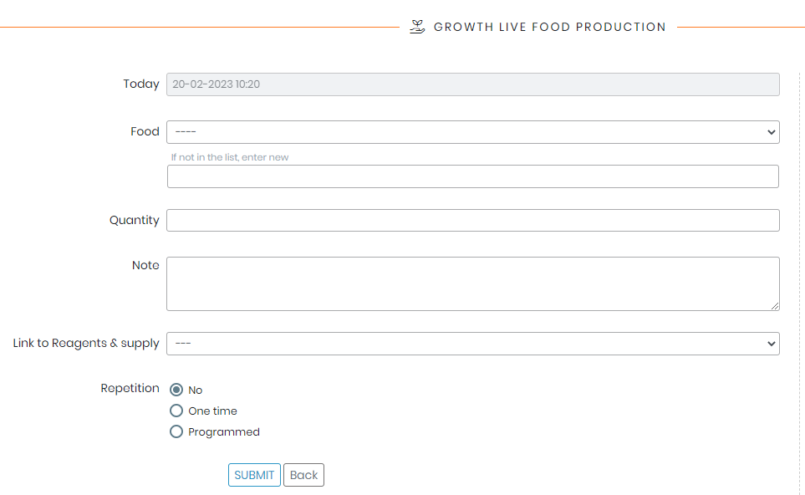Go back using the Back button
Image resolution: width=805 pixels, height=495 pixels.
303,475
